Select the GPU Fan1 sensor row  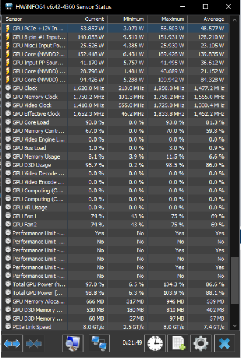coord(115,216)
